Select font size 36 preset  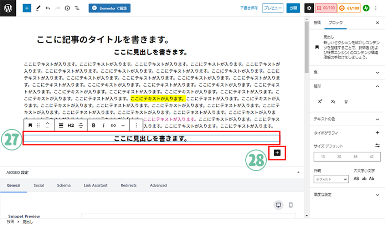point(355,157)
